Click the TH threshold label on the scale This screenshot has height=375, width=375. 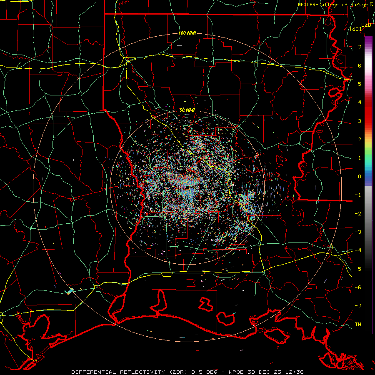point(358,325)
